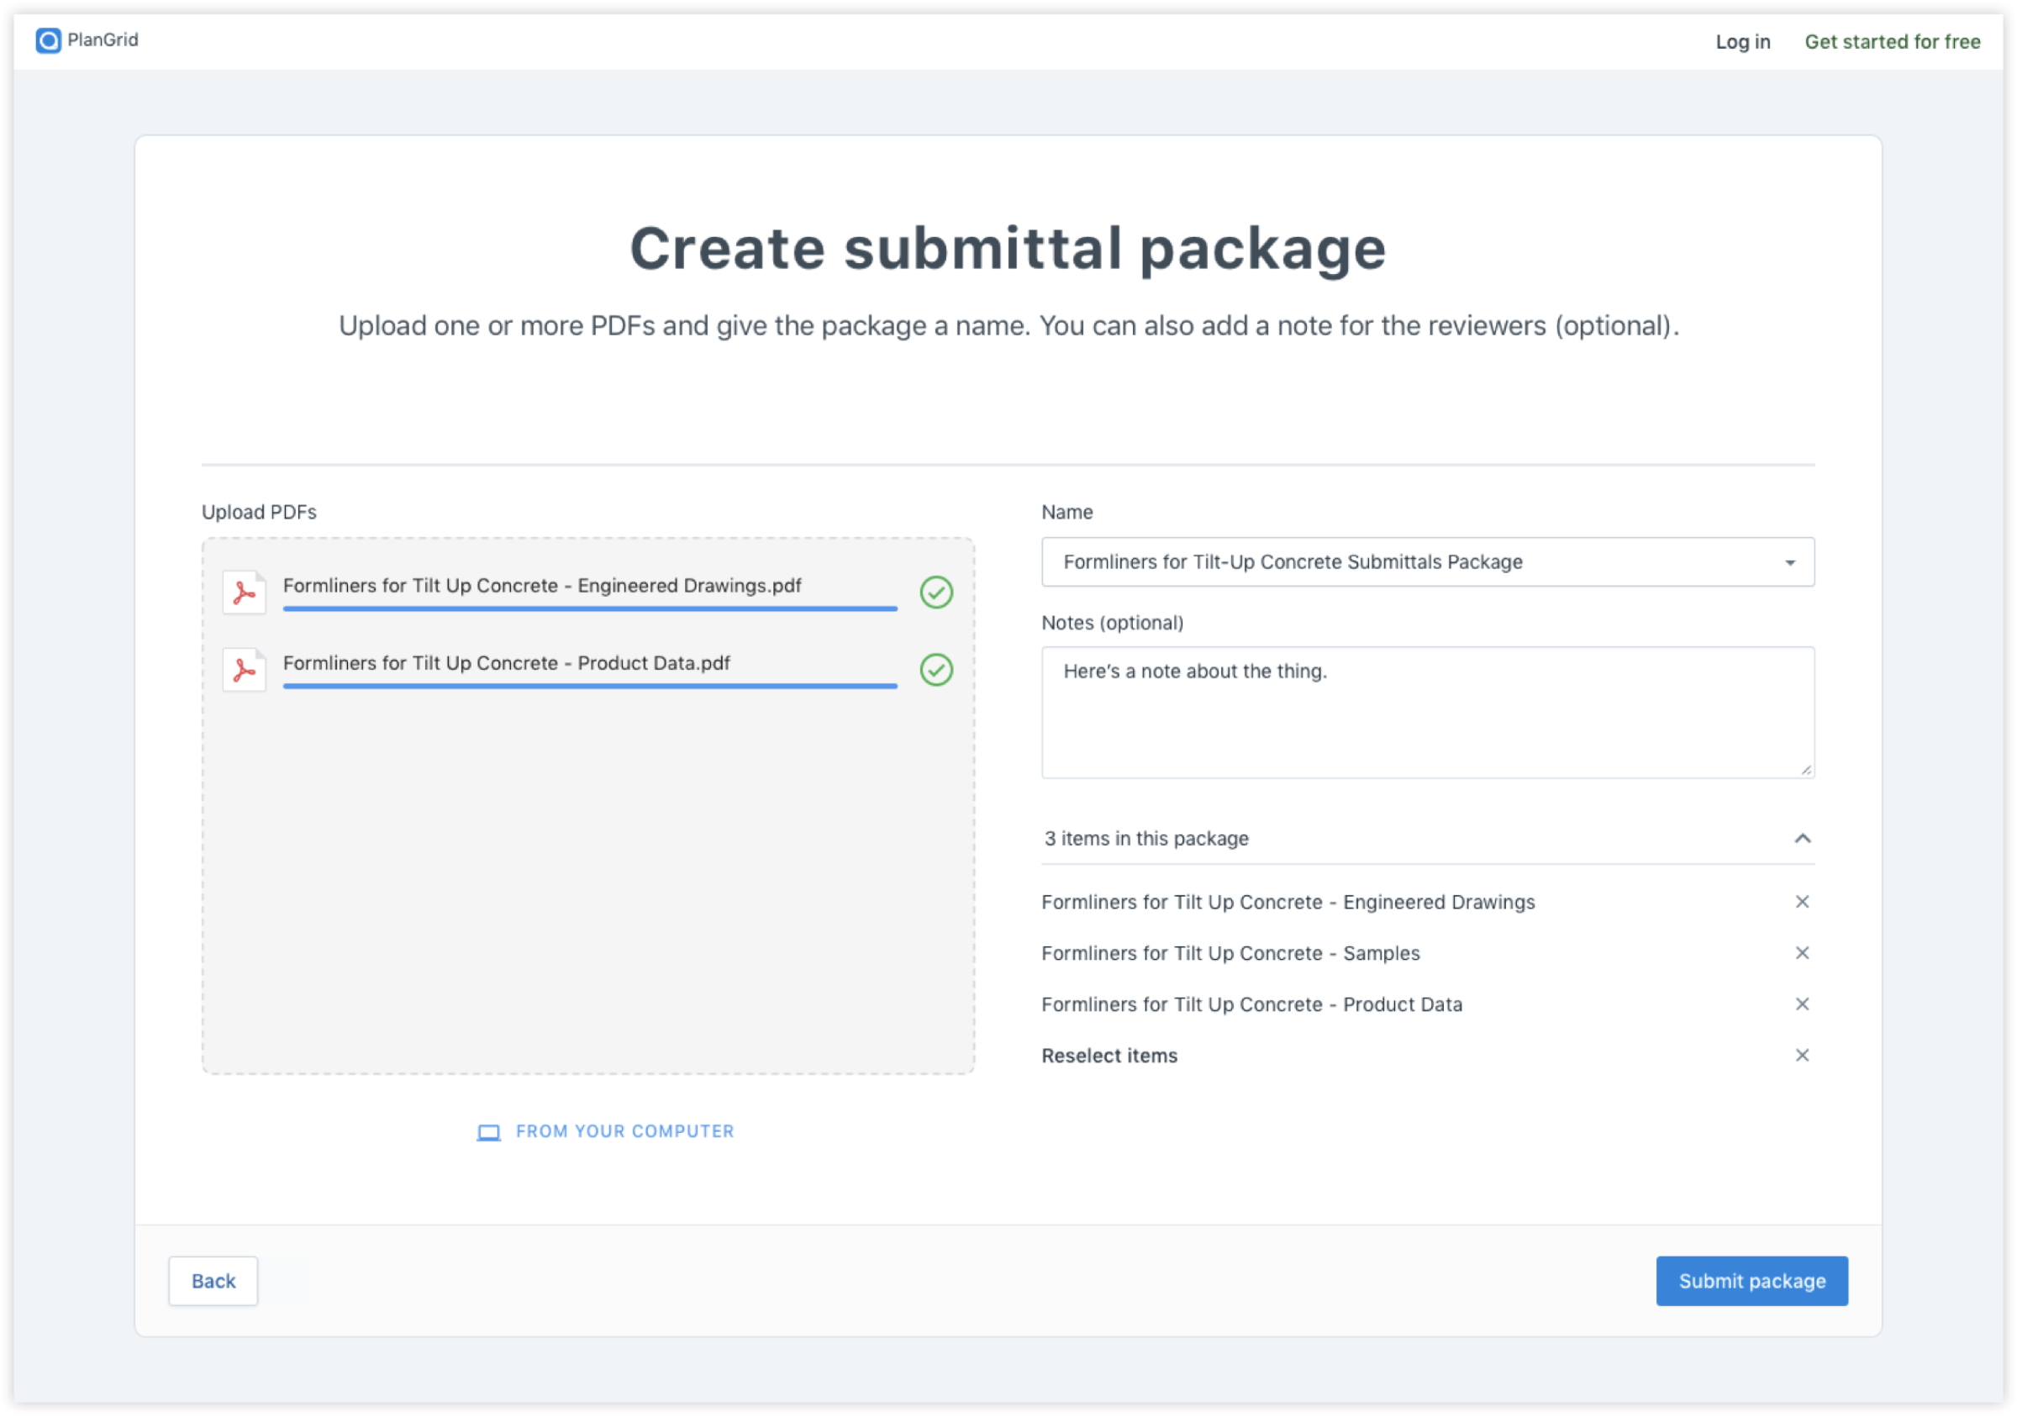The height and width of the screenshot is (1417, 2017).
Task: Click the Back button
Action: tap(213, 1281)
